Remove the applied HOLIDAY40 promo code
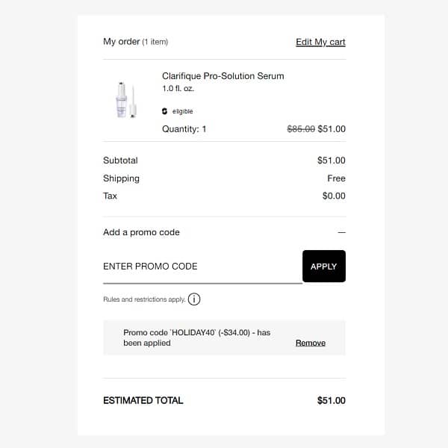 pos(311,343)
